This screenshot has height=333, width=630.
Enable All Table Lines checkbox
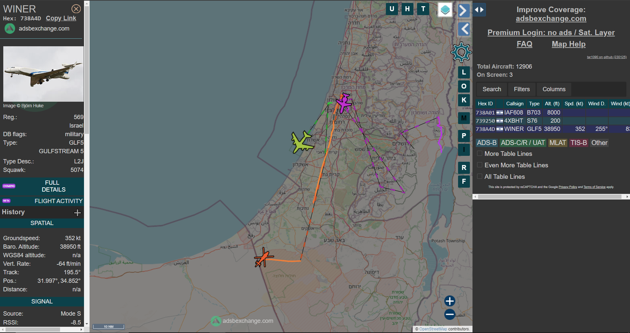pos(480,177)
